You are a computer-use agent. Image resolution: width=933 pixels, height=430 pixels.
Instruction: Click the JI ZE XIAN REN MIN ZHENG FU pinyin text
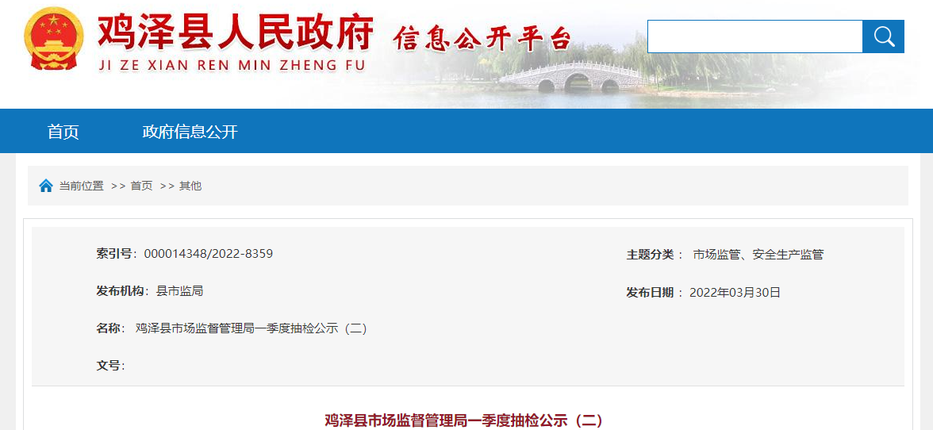232,64
